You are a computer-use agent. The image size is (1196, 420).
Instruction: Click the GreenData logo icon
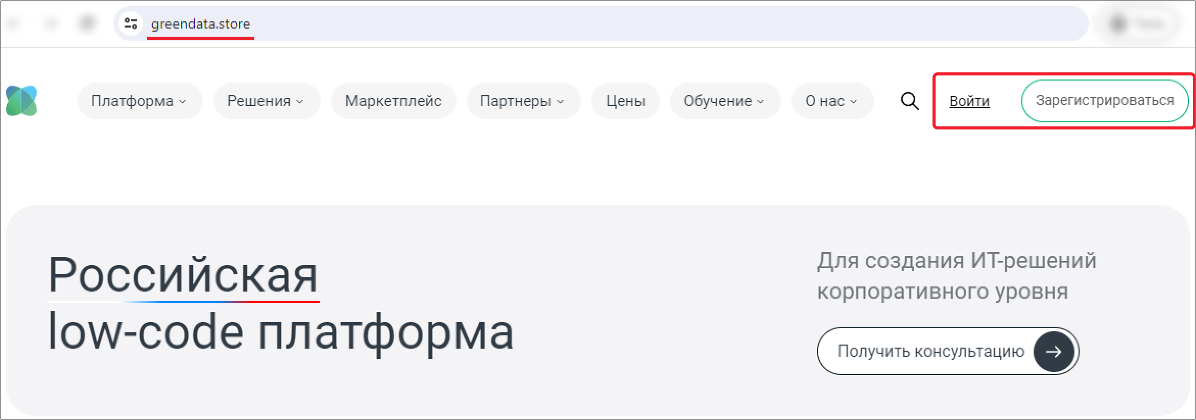coord(21,101)
